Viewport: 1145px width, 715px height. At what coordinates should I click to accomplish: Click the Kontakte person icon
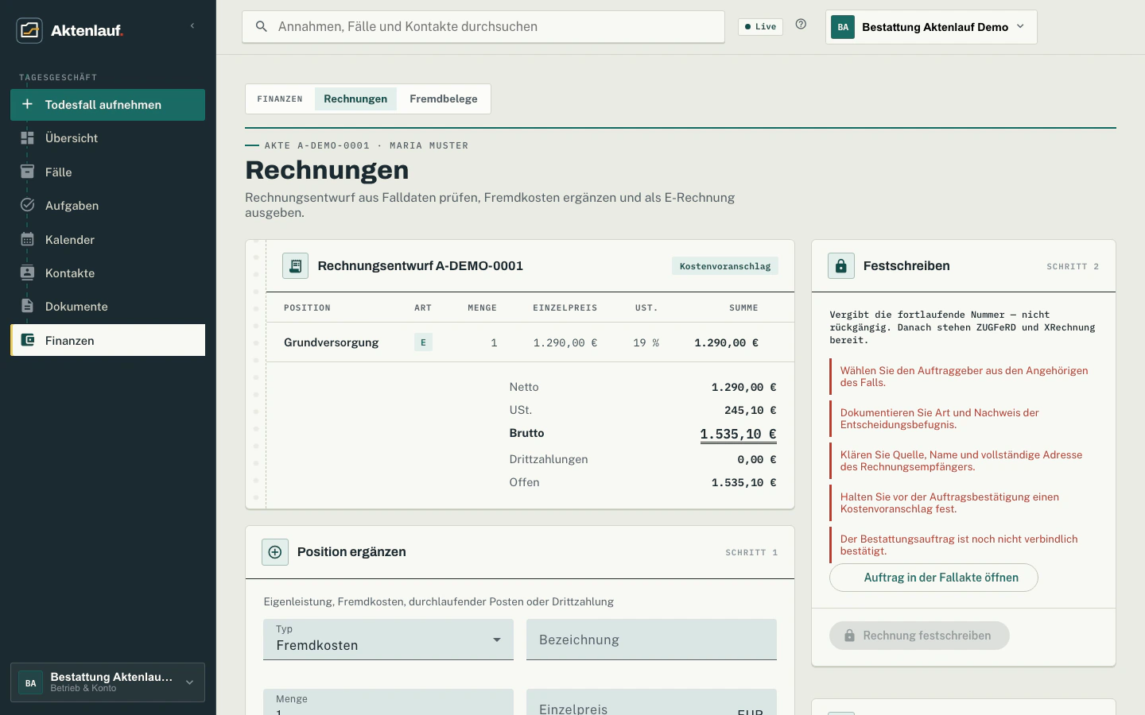[27, 272]
